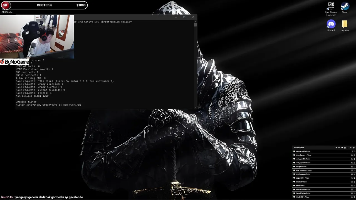
Task: Replay the harbil_rabbiekso follow alert
Action: [355, 170]
